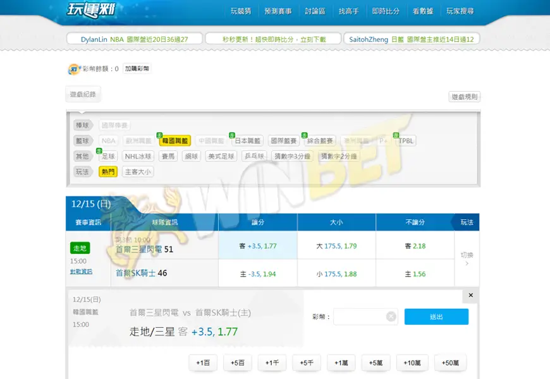The width and height of the screenshot is (550, 379).
Task: Select the 國際籃賽 league filter
Action: (284, 141)
